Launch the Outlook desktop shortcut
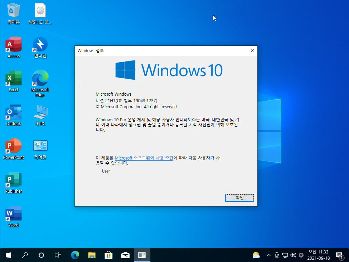Viewport: 349px width, 262px height. point(14,115)
